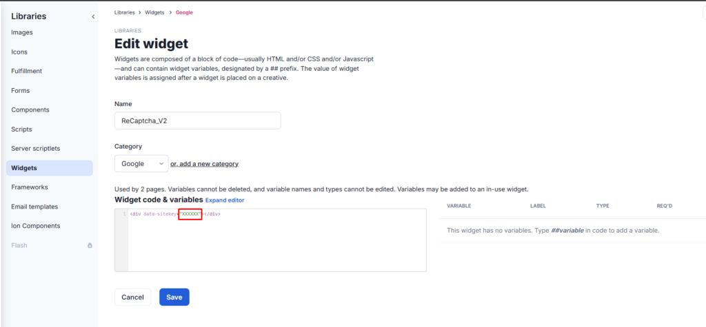Go to Icons library section
This screenshot has height=327, width=706.
click(x=19, y=52)
